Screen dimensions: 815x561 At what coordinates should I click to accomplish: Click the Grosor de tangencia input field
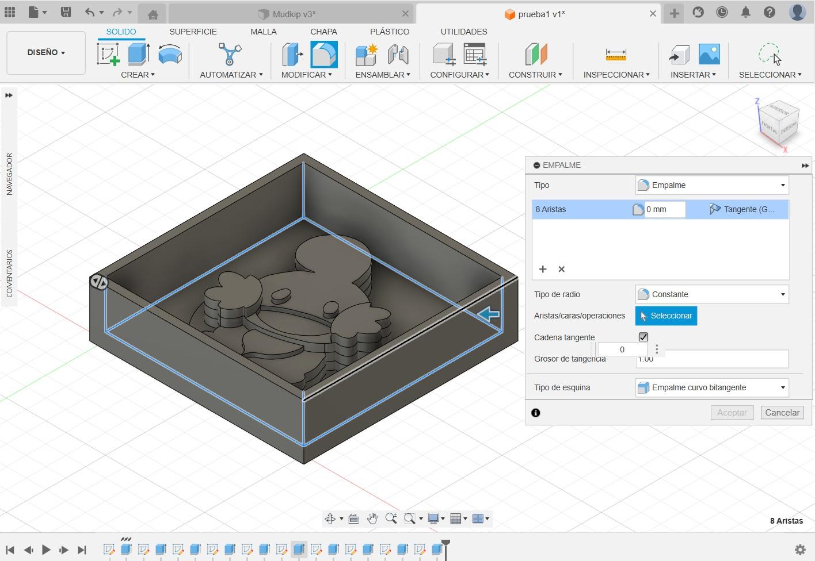(712, 359)
